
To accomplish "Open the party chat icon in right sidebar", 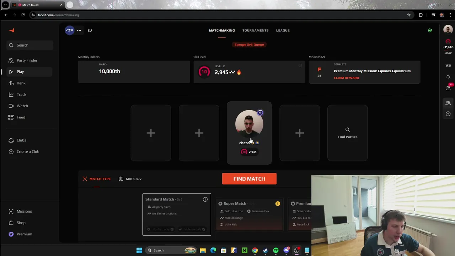I will (x=448, y=103).
